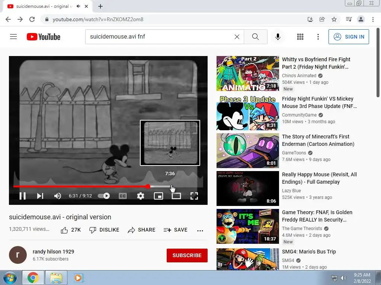Enter full screen mode
The image size is (381, 285).
(194, 196)
